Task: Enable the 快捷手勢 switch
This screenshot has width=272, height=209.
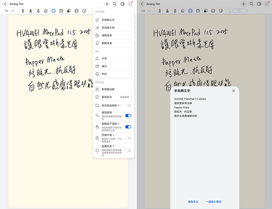Action: coord(128,138)
